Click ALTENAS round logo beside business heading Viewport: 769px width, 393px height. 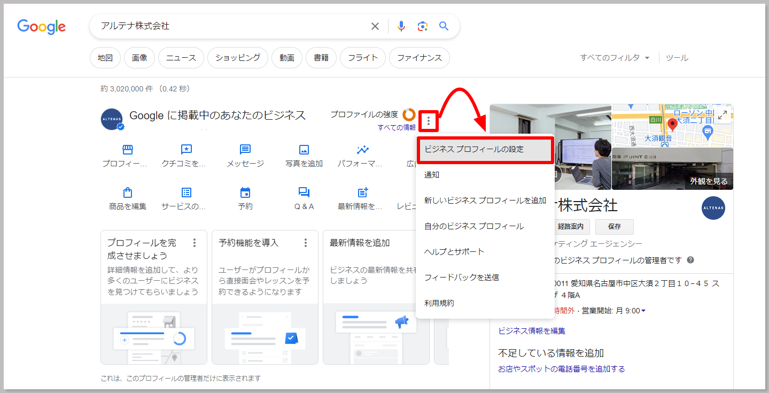[x=112, y=119]
